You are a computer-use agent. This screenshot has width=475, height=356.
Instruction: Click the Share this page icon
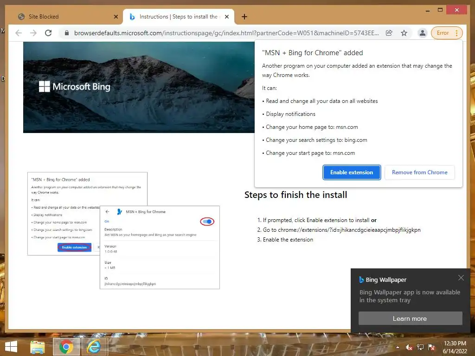pyautogui.click(x=389, y=33)
